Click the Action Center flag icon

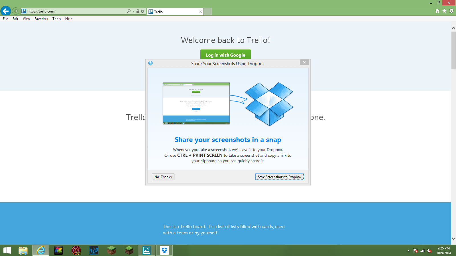(x=416, y=251)
